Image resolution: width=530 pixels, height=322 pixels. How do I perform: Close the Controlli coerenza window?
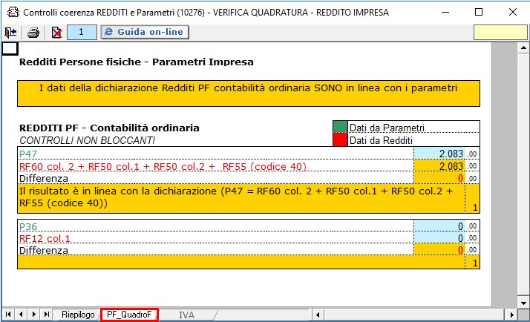[x=513, y=12]
